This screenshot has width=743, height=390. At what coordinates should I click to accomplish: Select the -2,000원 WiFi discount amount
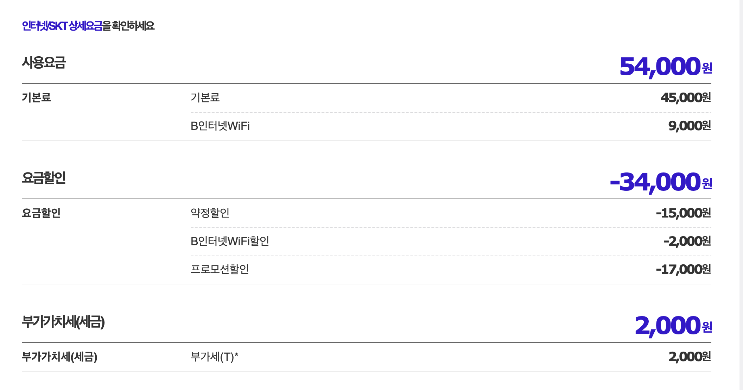[687, 241]
